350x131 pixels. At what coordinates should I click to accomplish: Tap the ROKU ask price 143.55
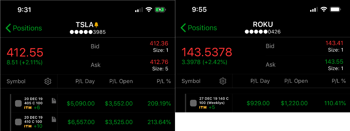coord(334,62)
